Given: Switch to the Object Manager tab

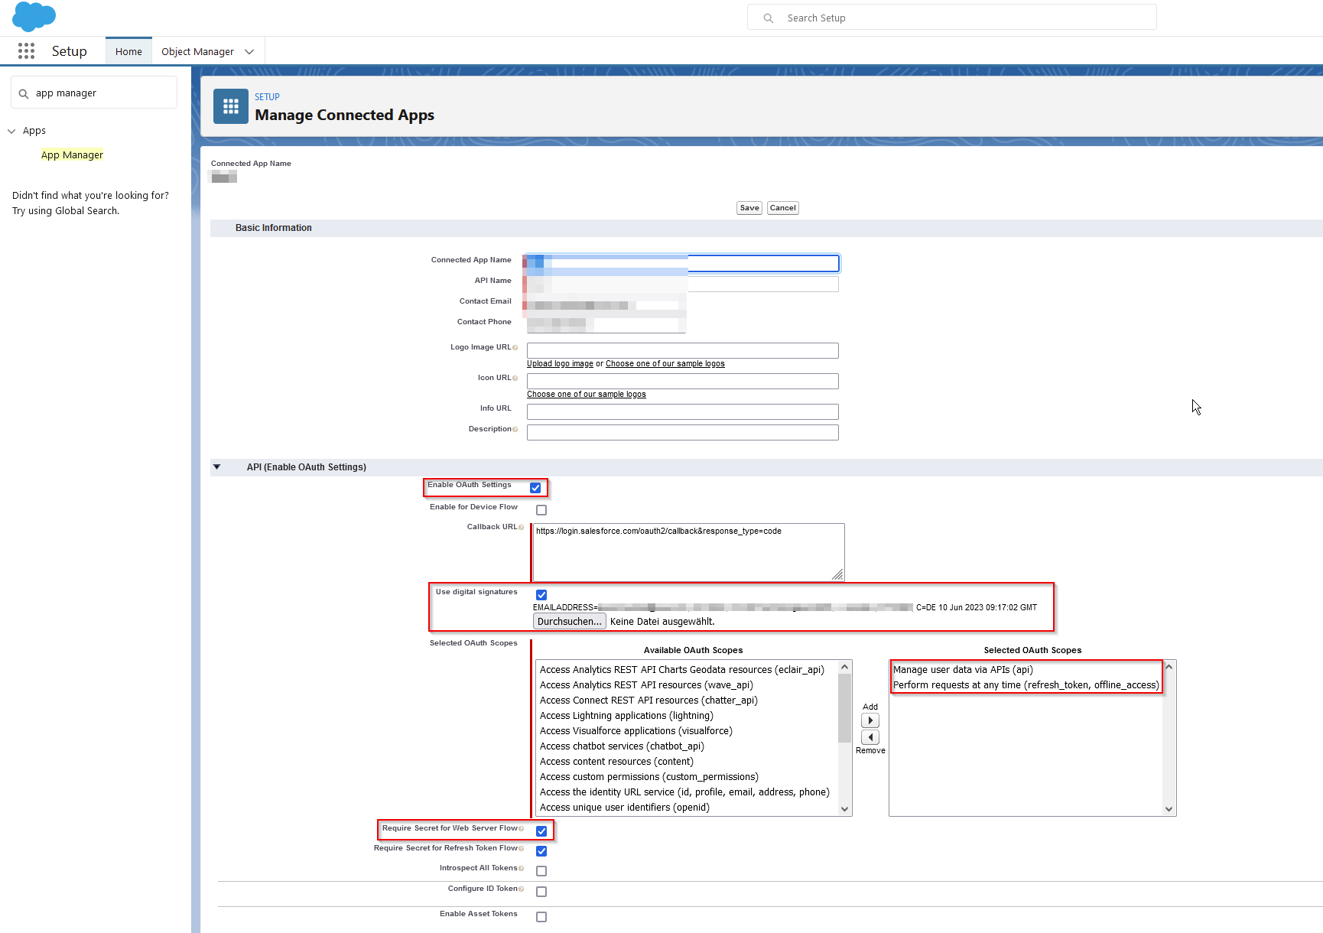Looking at the screenshot, I should [198, 50].
